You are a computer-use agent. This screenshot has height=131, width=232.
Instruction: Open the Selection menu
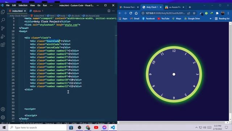click(23, 5)
